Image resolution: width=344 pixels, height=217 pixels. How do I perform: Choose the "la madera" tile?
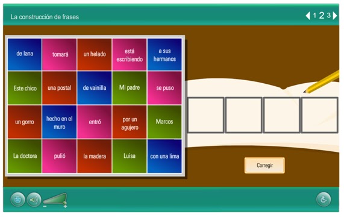[x=95, y=156]
